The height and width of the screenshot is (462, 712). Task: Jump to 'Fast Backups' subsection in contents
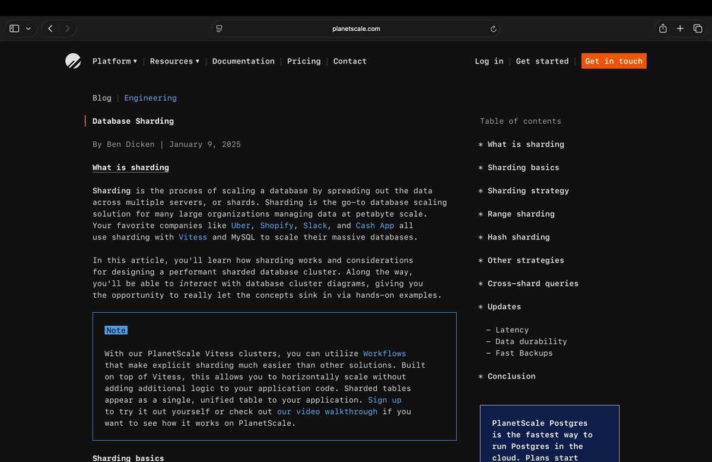tap(524, 353)
